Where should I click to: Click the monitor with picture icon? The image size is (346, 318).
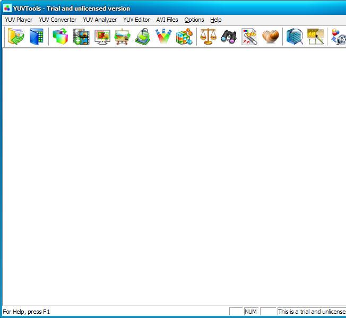(x=102, y=37)
